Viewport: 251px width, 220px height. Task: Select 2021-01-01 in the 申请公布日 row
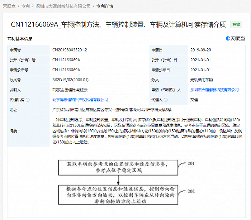[200, 70]
